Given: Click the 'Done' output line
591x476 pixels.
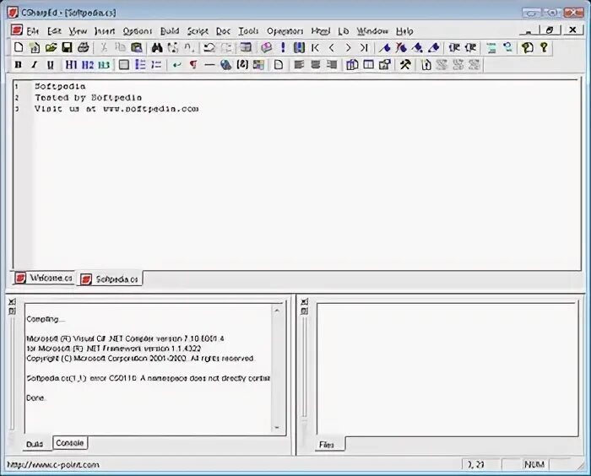Looking at the screenshot, I should point(35,398).
